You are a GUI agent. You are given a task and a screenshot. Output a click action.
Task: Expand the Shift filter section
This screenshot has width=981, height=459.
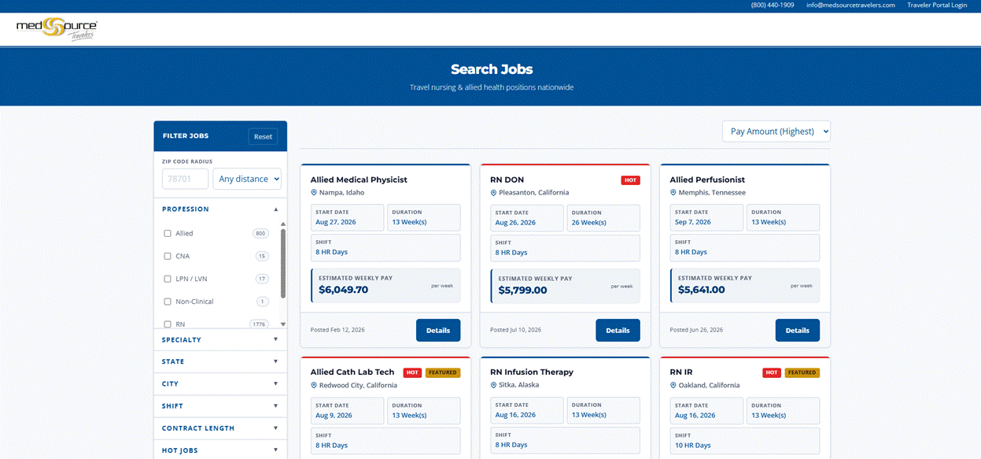click(220, 406)
